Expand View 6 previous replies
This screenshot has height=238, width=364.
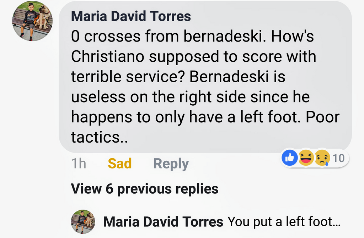(x=145, y=189)
